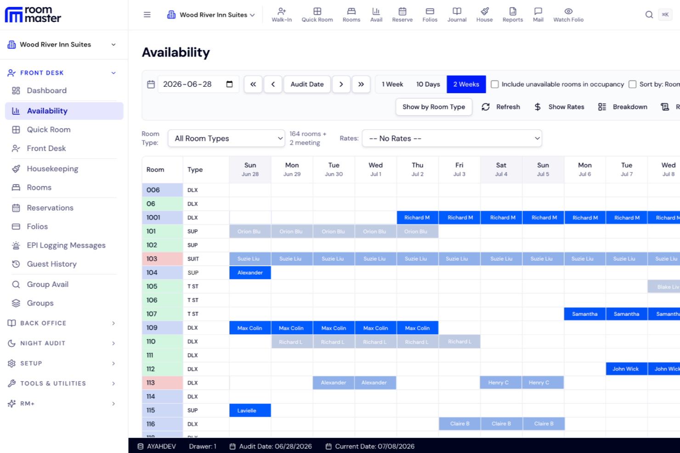Switch to the 1 Week view
680x453 pixels.
pos(392,84)
